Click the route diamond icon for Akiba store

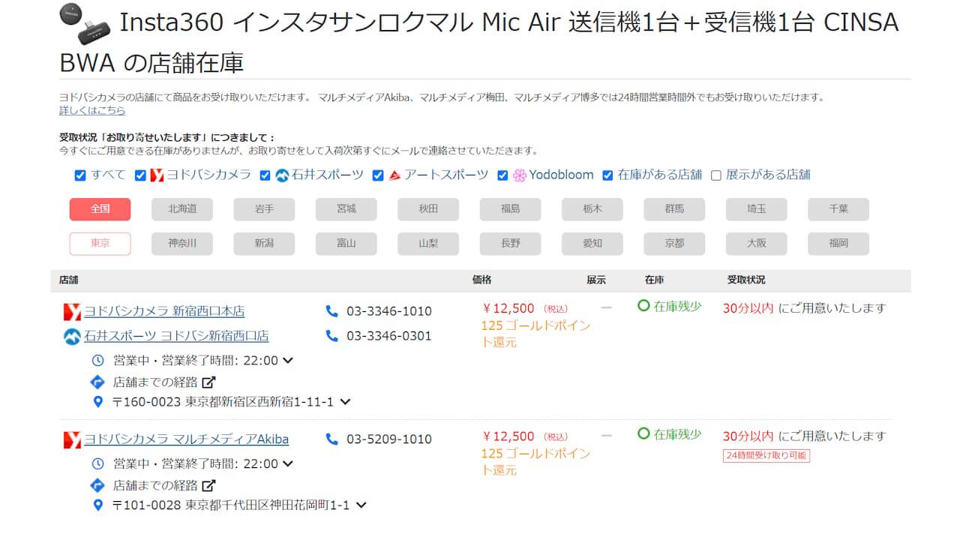click(x=97, y=485)
